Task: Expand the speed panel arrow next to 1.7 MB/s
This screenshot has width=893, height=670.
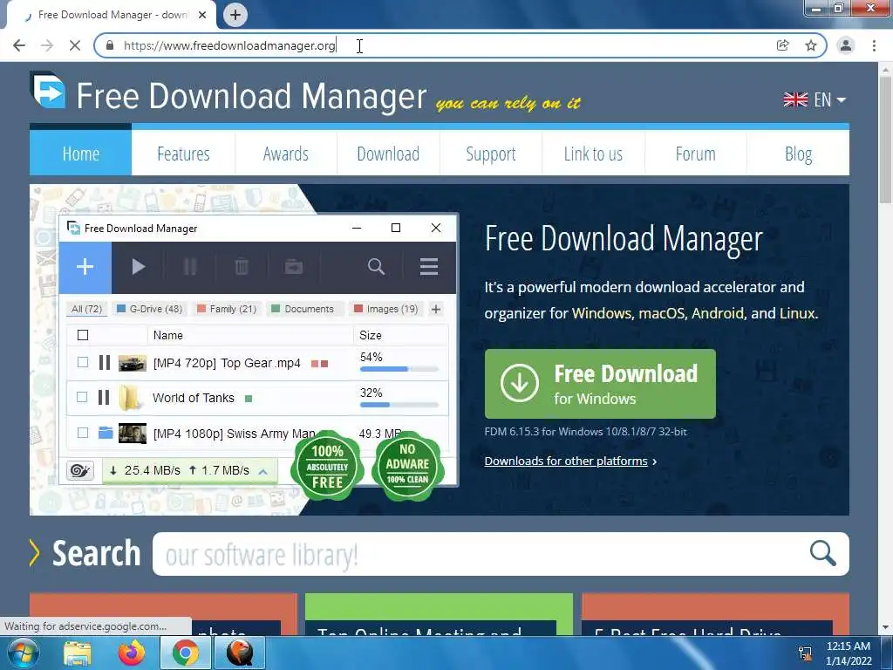Action: pyautogui.click(x=263, y=471)
